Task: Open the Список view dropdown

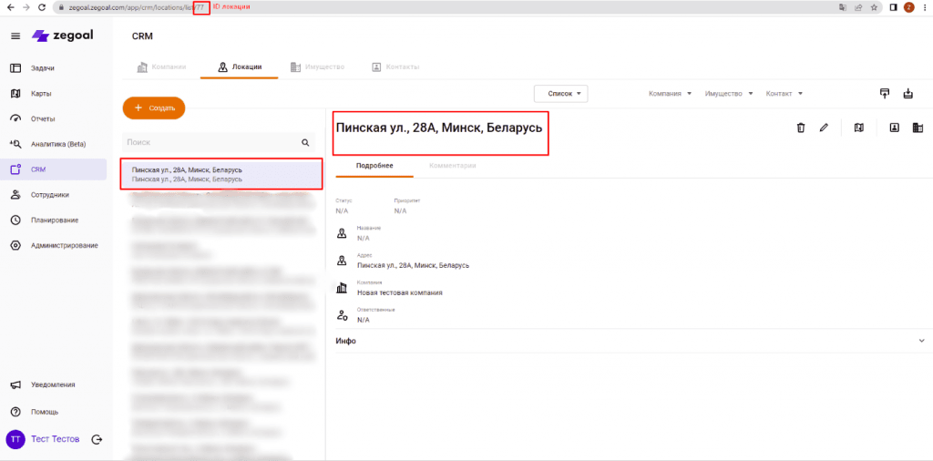Action: [560, 93]
